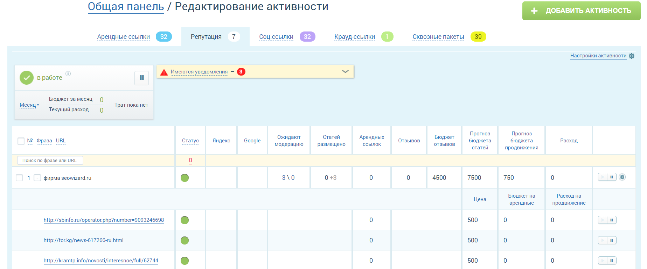Click the activity settings gear icon
This screenshot has height=269, width=647.
coord(632,56)
